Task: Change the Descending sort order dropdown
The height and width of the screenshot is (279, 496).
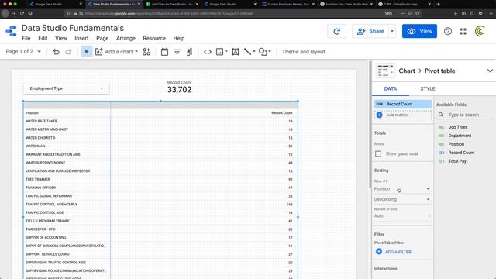Action: (x=401, y=199)
